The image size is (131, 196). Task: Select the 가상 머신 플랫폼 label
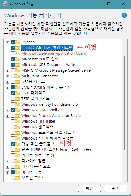[36, 144]
